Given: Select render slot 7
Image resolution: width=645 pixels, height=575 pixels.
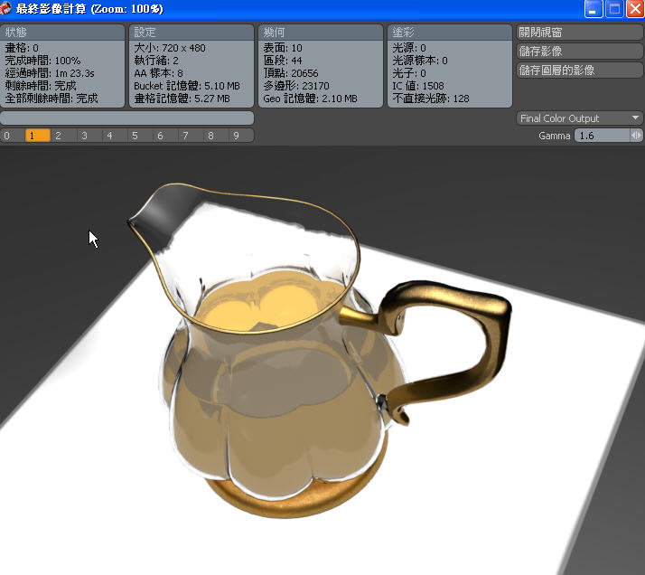Looking at the screenshot, I should 191,136.
